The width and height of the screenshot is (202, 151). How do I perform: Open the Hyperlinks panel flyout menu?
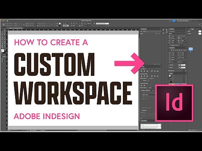pos(161,29)
